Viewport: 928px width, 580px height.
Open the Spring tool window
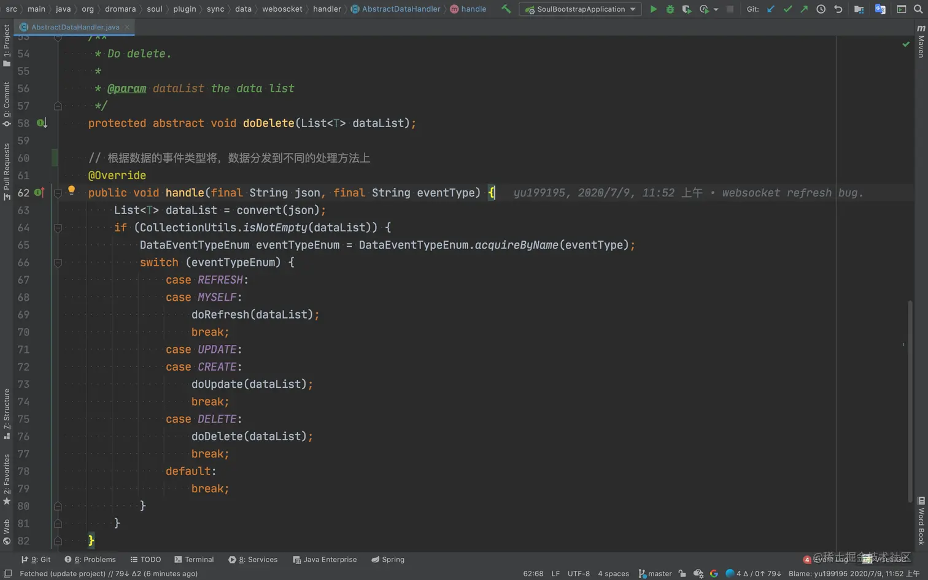point(388,560)
